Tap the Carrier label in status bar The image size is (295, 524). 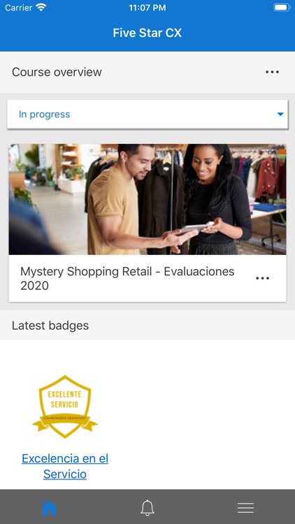19,8
